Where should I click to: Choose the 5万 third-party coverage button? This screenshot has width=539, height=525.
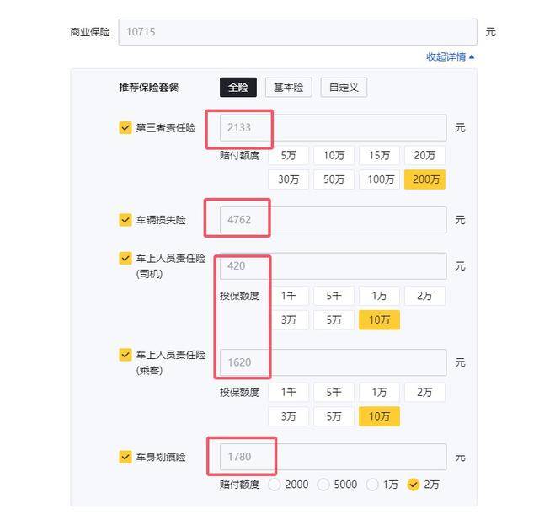coord(288,155)
